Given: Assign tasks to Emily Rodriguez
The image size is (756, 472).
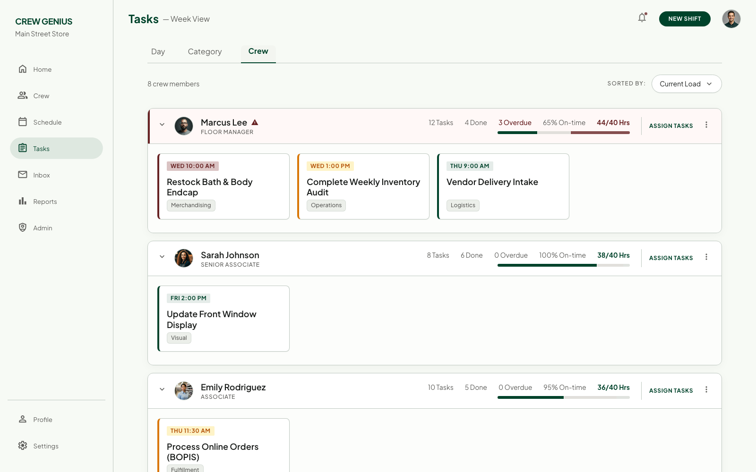Looking at the screenshot, I should (671, 391).
